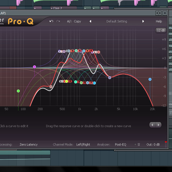The height and width of the screenshot is (172, 172).
Task: Select the blue high-cut band node near 20k
Action: point(150,79)
